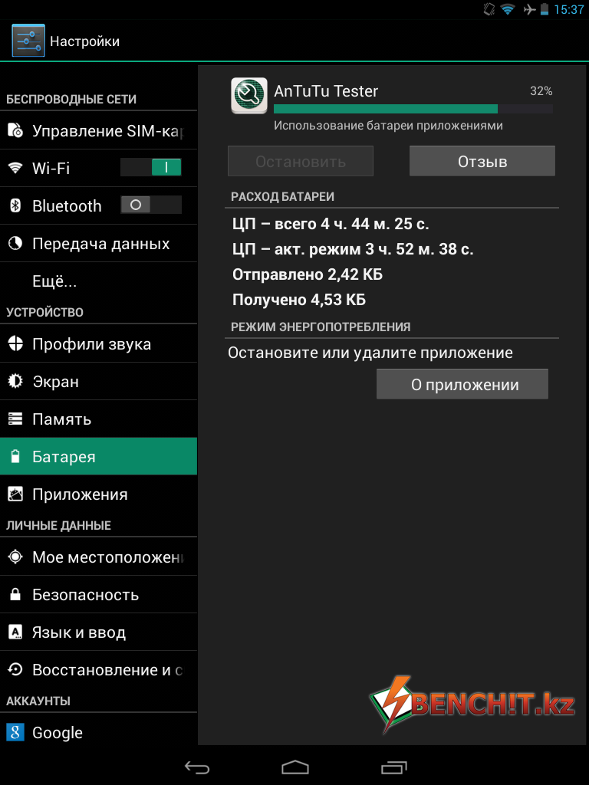
Task: Tap the Экран brightness icon
Action: click(15, 382)
